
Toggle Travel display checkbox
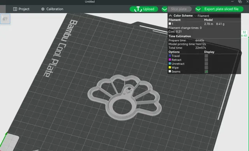[x=206, y=56]
